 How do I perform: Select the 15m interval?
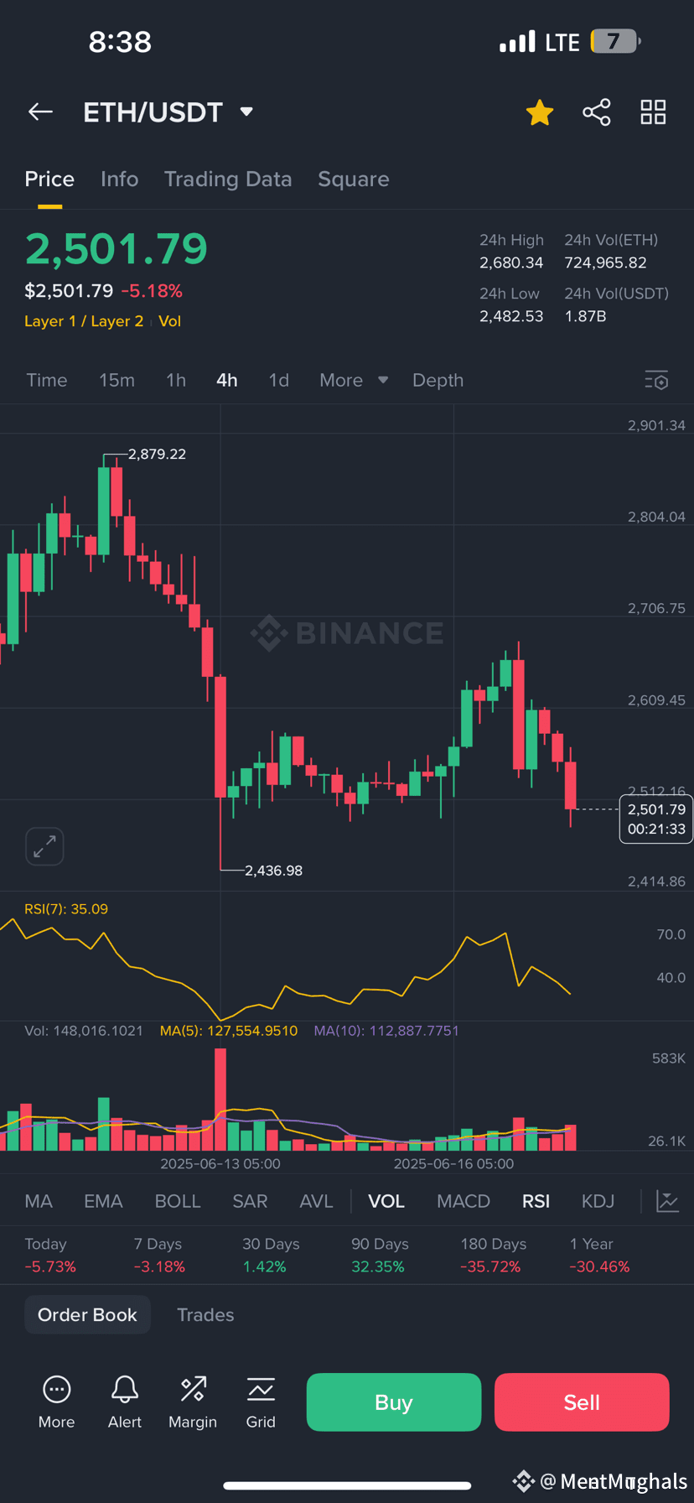(x=117, y=380)
